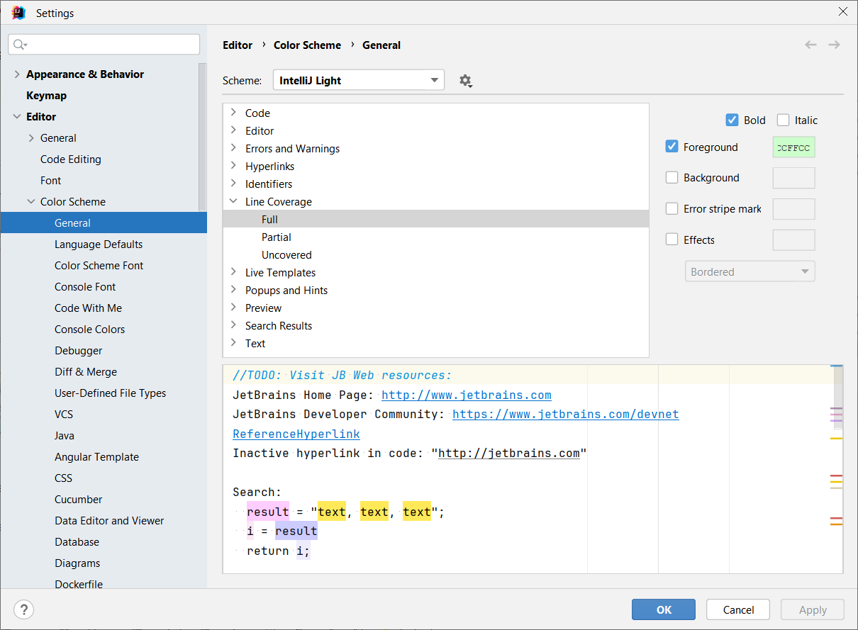Click the Help question mark icon

pyautogui.click(x=23, y=609)
